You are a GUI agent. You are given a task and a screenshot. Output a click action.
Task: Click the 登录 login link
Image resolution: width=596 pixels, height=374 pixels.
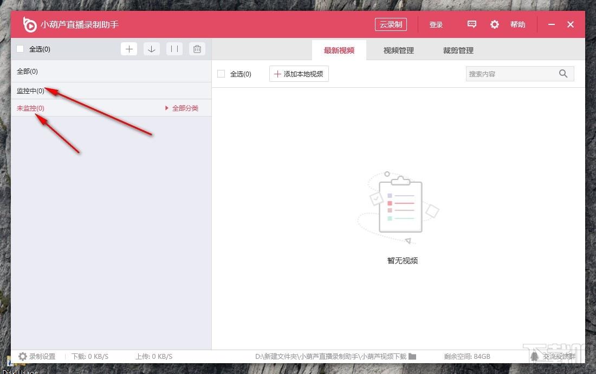(x=436, y=25)
